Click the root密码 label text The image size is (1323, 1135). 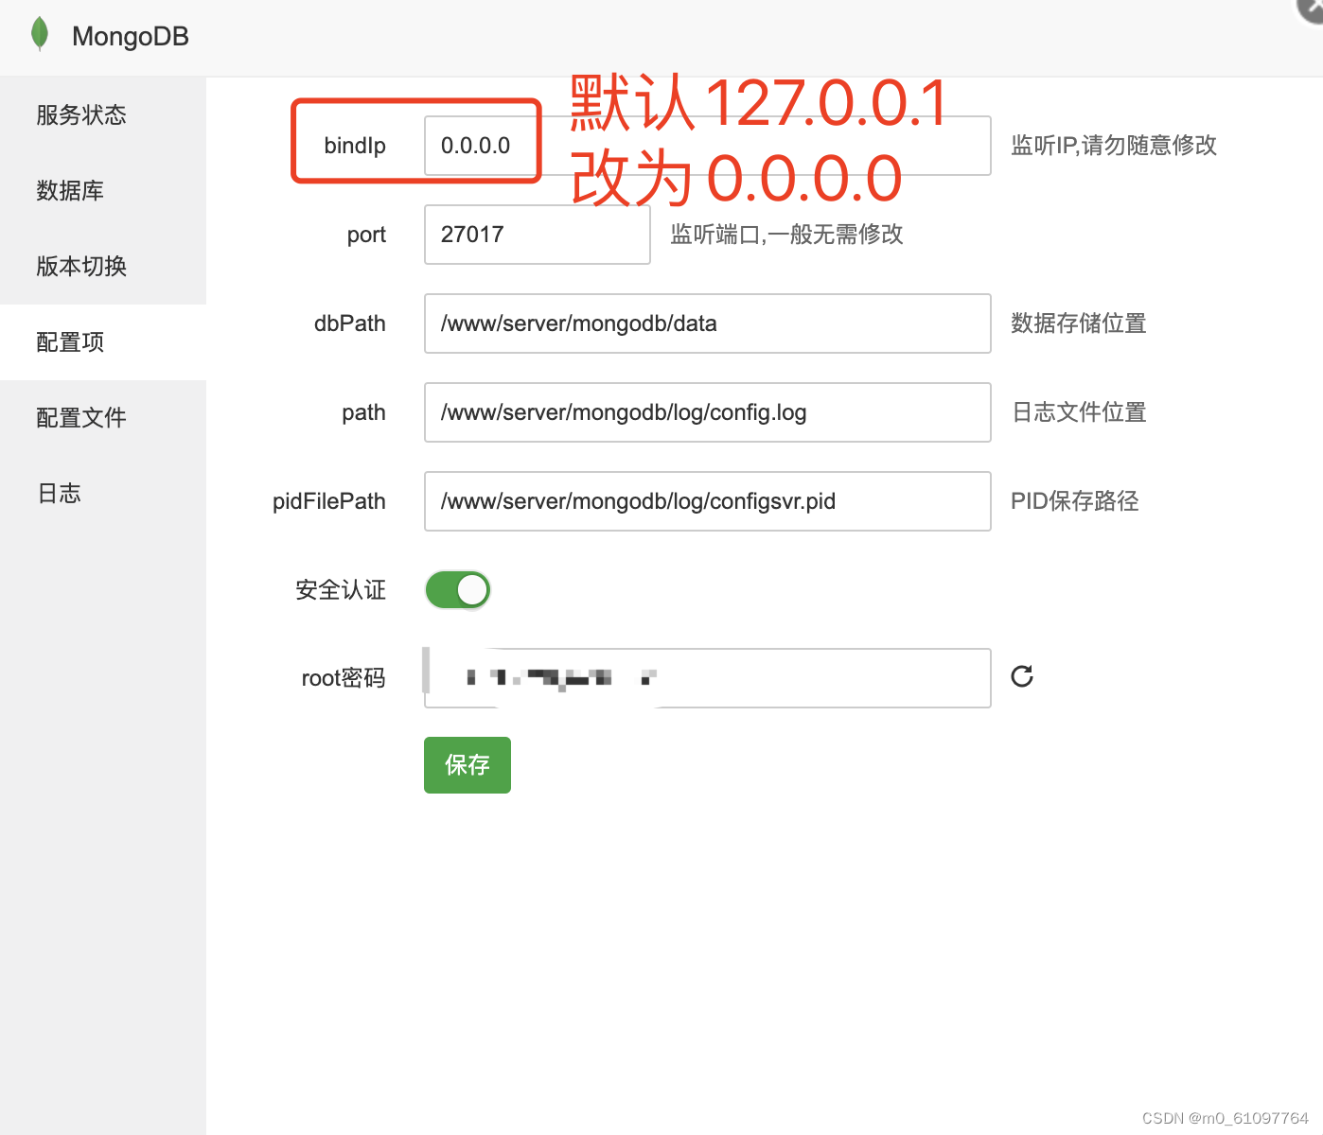tap(344, 678)
